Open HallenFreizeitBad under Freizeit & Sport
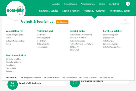136x91 pixels. tap(43, 38)
